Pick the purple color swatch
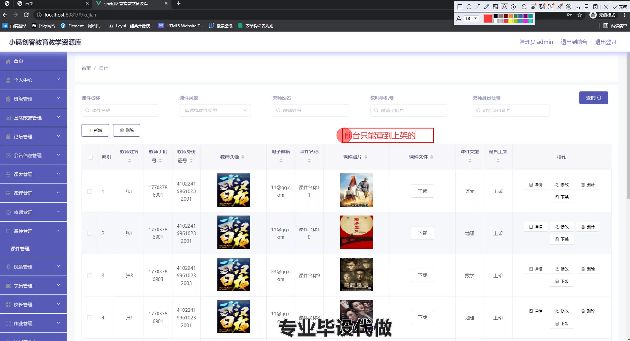 point(525,16)
